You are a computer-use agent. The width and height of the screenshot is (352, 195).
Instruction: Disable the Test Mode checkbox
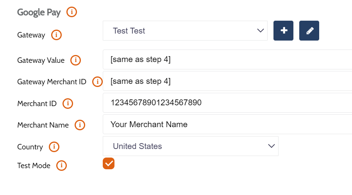point(109,164)
